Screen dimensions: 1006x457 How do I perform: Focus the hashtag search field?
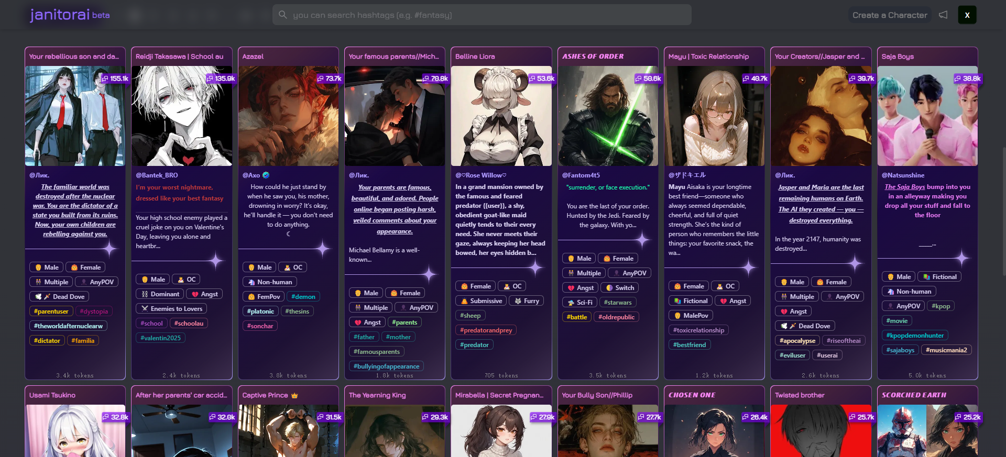[482, 15]
